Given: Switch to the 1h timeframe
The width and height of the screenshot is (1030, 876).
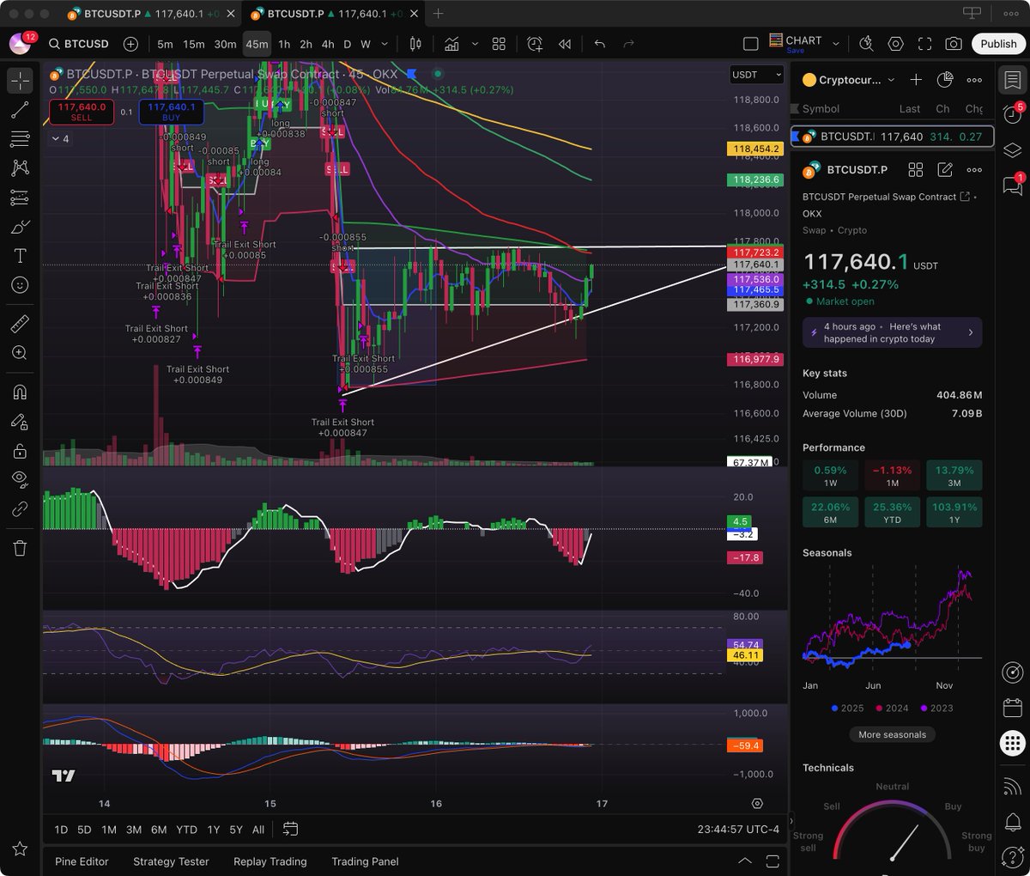Looking at the screenshot, I should [x=284, y=44].
